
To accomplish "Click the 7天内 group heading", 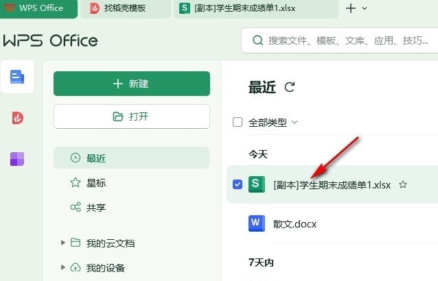I will point(261,262).
